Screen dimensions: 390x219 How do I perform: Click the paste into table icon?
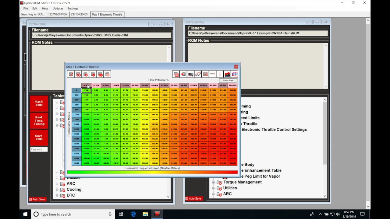[x=183, y=74]
